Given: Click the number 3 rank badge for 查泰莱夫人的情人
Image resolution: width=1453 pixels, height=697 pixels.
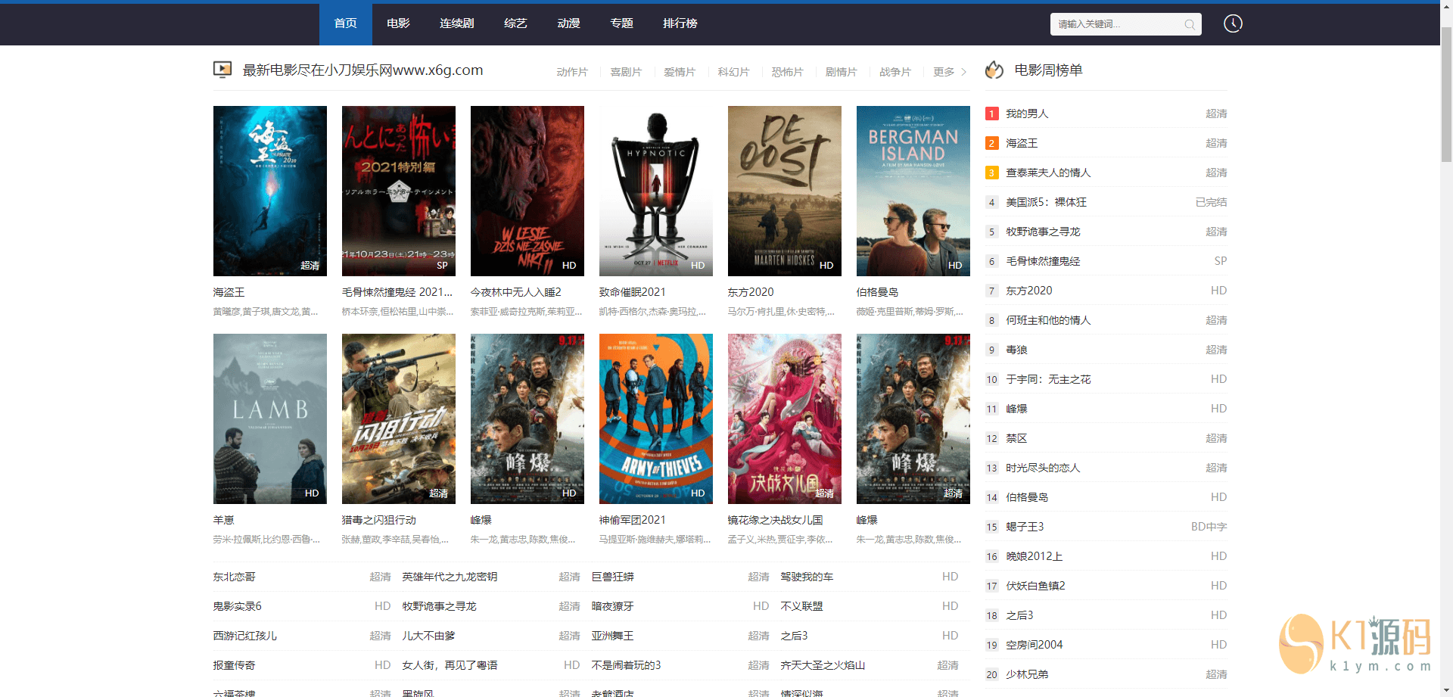Looking at the screenshot, I should [991, 173].
